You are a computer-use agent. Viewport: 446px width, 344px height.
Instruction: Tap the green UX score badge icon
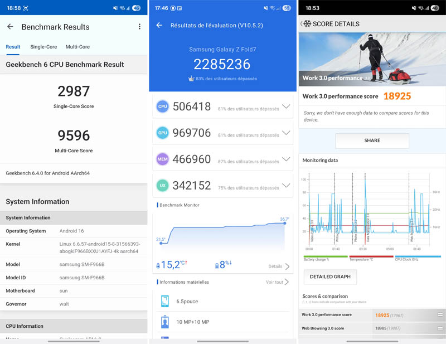point(162,186)
